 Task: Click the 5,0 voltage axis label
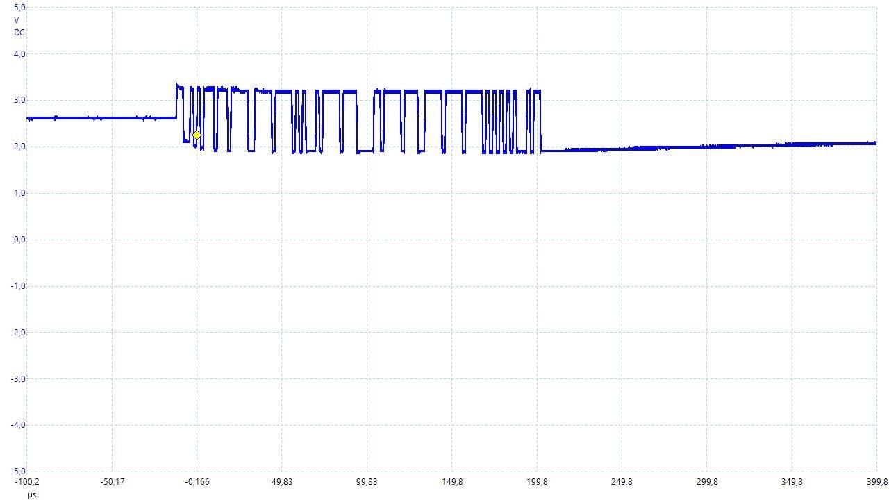click(x=19, y=8)
